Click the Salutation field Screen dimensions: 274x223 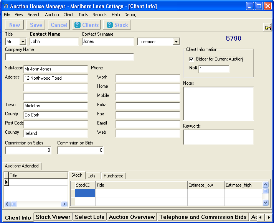click(56, 69)
